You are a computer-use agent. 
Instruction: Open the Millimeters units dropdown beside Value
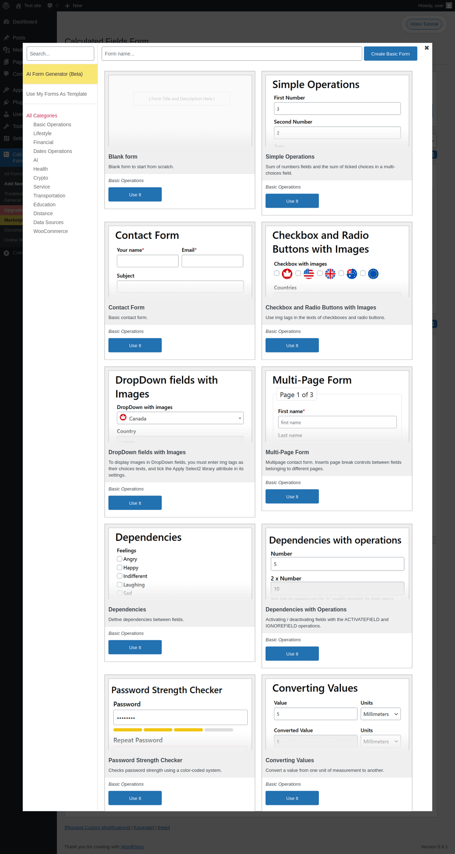pyautogui.click(x=381, y=714)
